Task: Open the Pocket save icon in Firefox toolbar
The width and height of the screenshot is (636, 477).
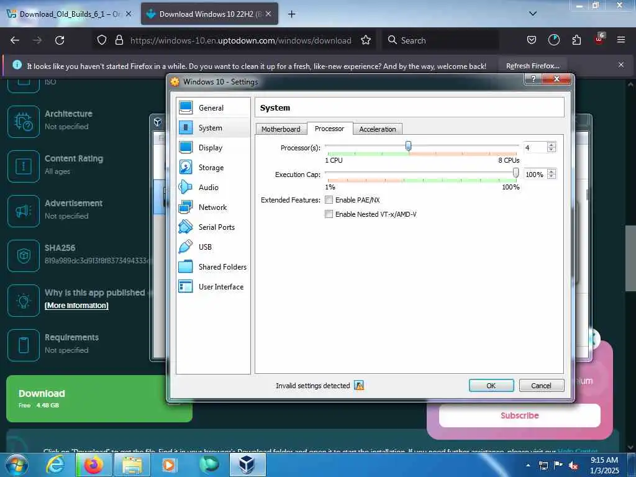Action: tap(532, 40)
